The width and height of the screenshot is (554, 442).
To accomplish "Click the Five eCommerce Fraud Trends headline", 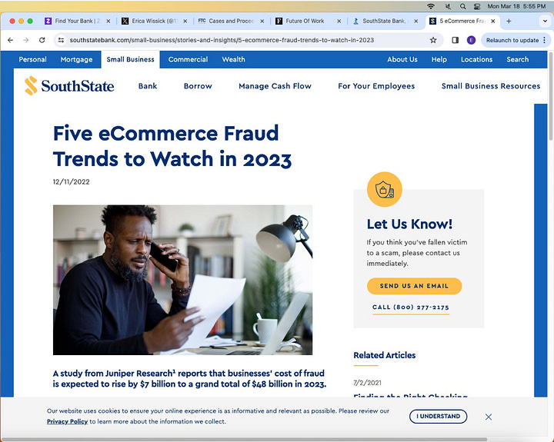I will pos(172,146).
